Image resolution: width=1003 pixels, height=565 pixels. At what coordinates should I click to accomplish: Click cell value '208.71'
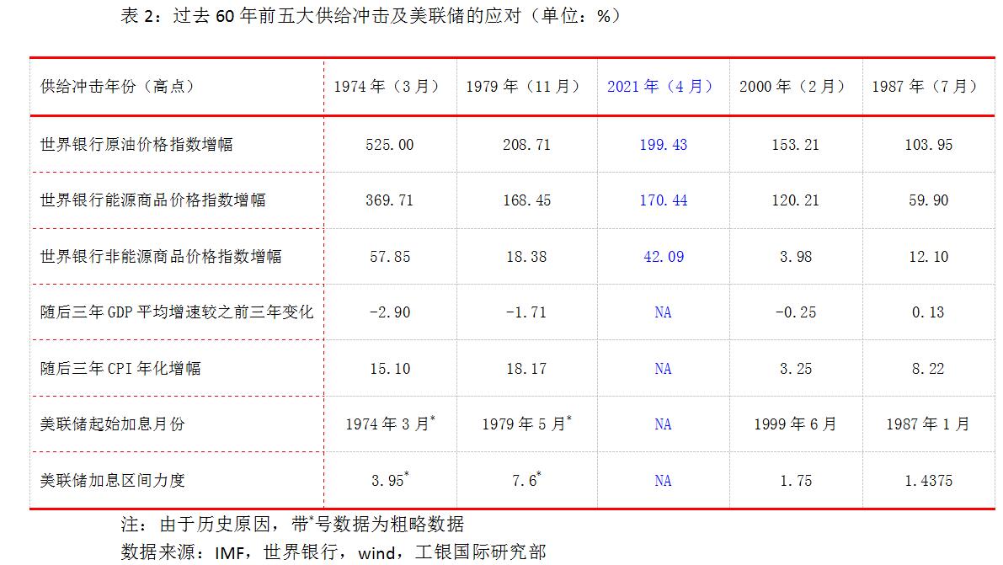pyautogui.click(x=526, y=145)
